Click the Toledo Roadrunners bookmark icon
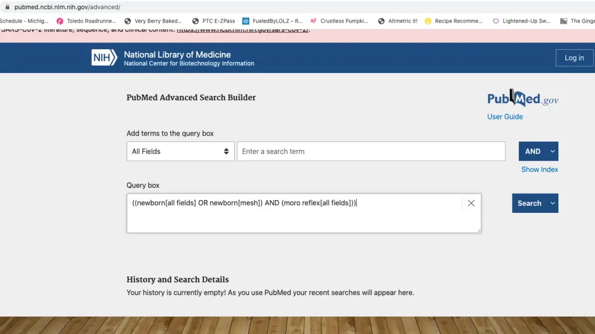This screenshot has width=595, height=334. pos(60,21)
